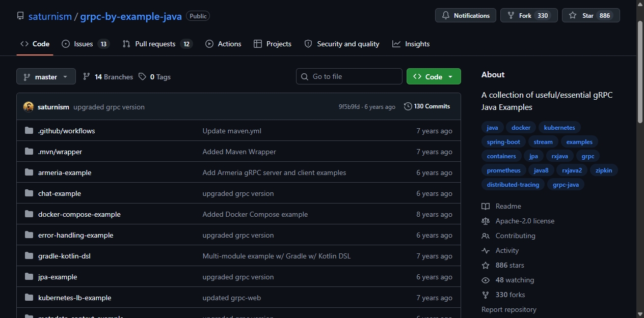The image size is (644, 318).
Task: Select the distributed-tracing topic tag
Action: click(513, 185)
